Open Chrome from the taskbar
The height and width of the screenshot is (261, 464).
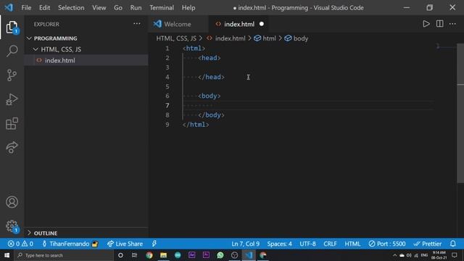click(149, 255)
